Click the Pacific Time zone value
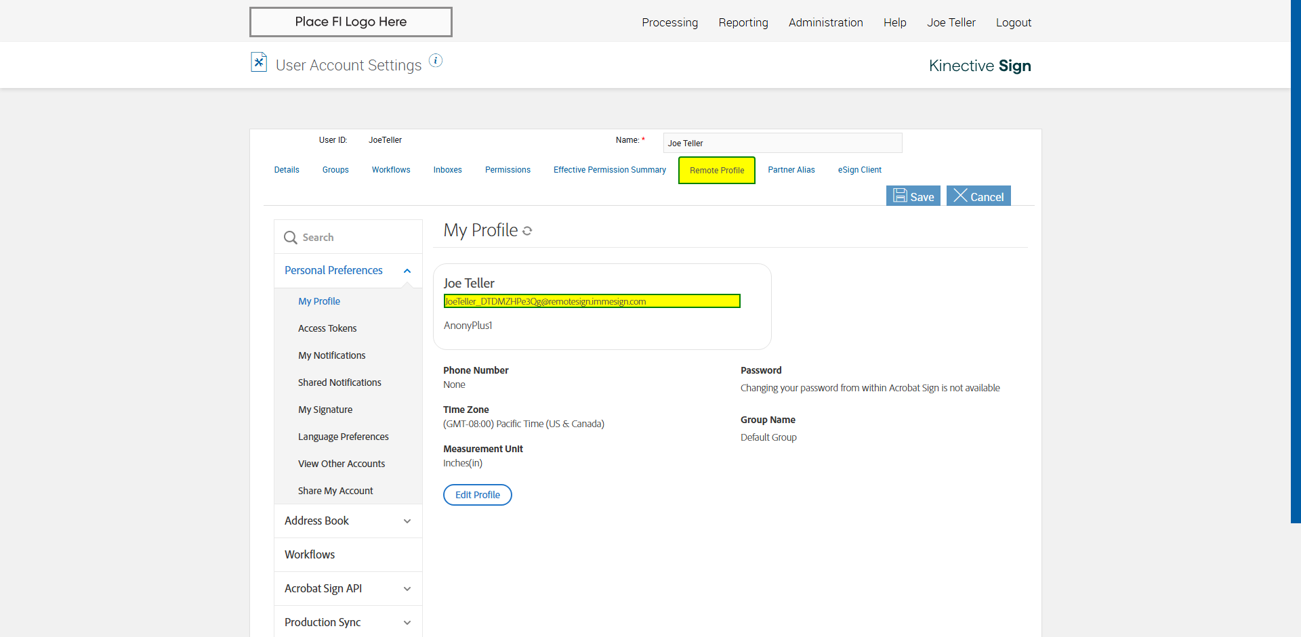 (x=524, y=424)
